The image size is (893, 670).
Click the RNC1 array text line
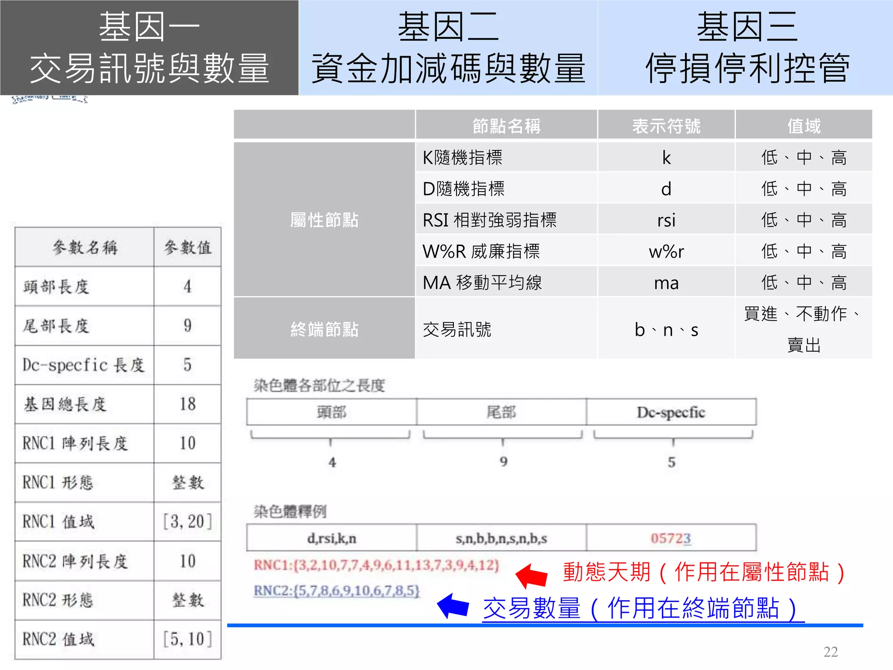click(376, 565)
